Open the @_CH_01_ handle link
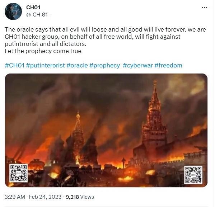 pos(38,15)
